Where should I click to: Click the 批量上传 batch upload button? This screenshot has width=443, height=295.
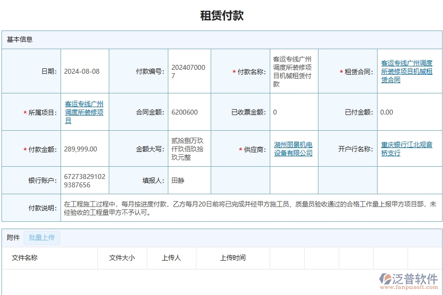pyautogui.click(x=41, y=237)
